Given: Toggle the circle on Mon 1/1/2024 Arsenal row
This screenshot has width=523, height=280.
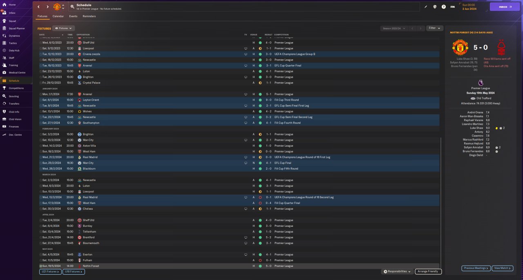Looking at the screenshot, I should tap(41, 94).
